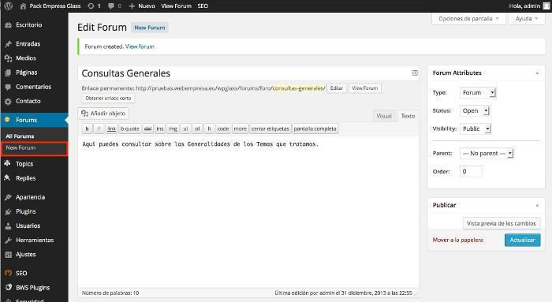Toggle the distraction-free icon beside title
Image resolution: width=552 pixels, height=302 pixels.
pyautogui.click(x=415, y=73)
